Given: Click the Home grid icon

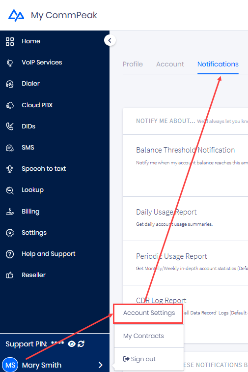Looking at the screenshot, I should tap(10, 41).
